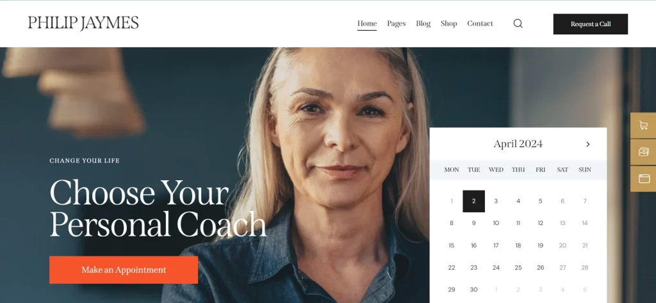This screenshot has height=303, width=656.
Task: Go to the Contact page
Action: click(x=480, y=24)
